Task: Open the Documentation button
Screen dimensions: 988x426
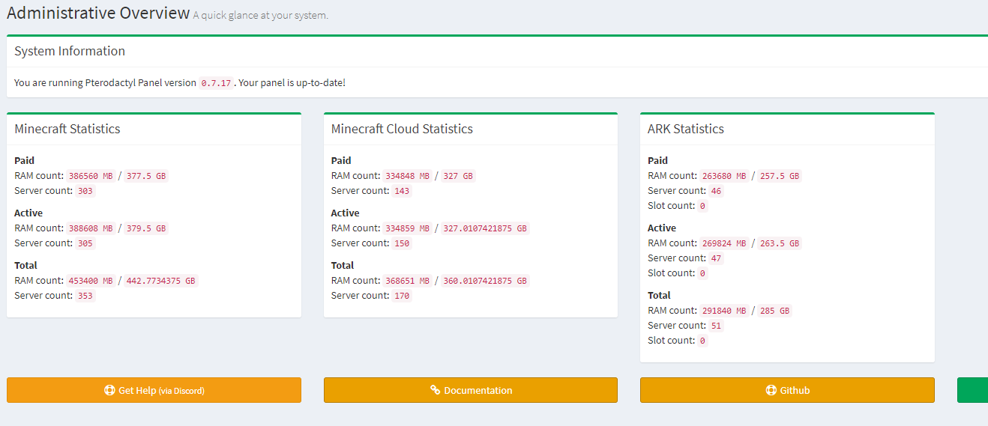Action: pyautogui.click(x=470, y=390)
